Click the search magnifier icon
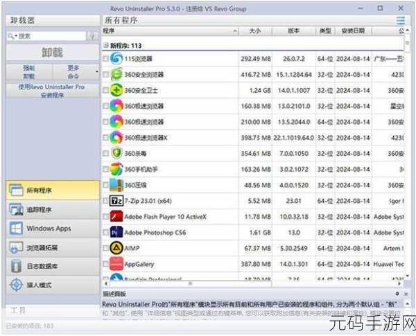 point(10,36)
